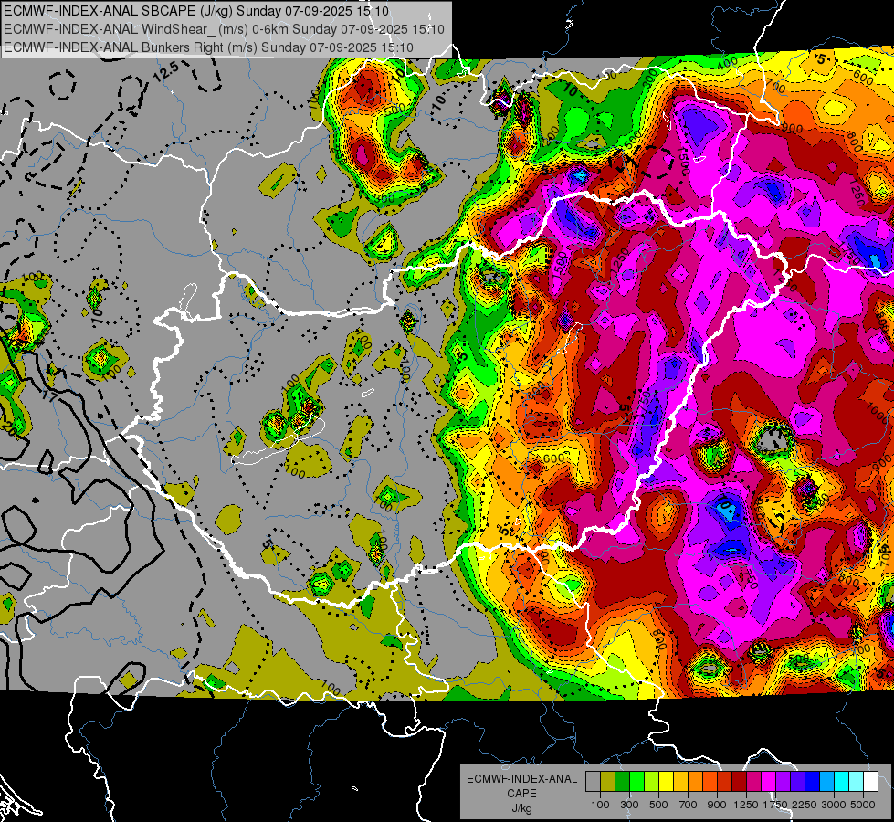Select the pale cyan legend swatch
Image resolution: width=894 pixels, height=822 pixels.
(x=857, y=782)
